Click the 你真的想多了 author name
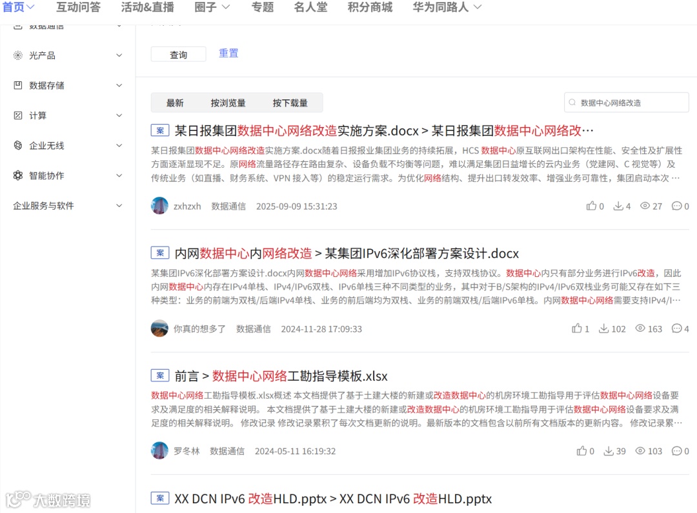Screen dimensions: 697x513 [199, 329]
